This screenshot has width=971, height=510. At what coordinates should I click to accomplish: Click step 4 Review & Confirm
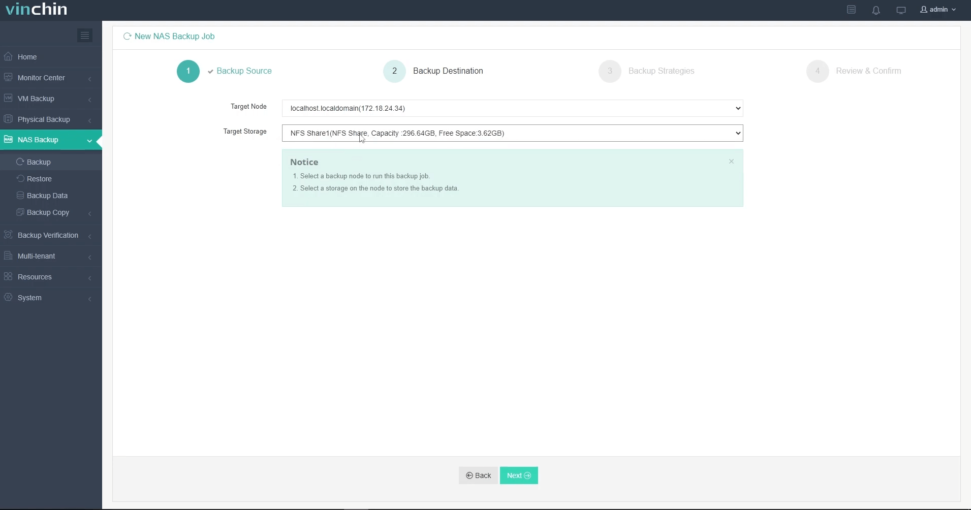(854, 71)
